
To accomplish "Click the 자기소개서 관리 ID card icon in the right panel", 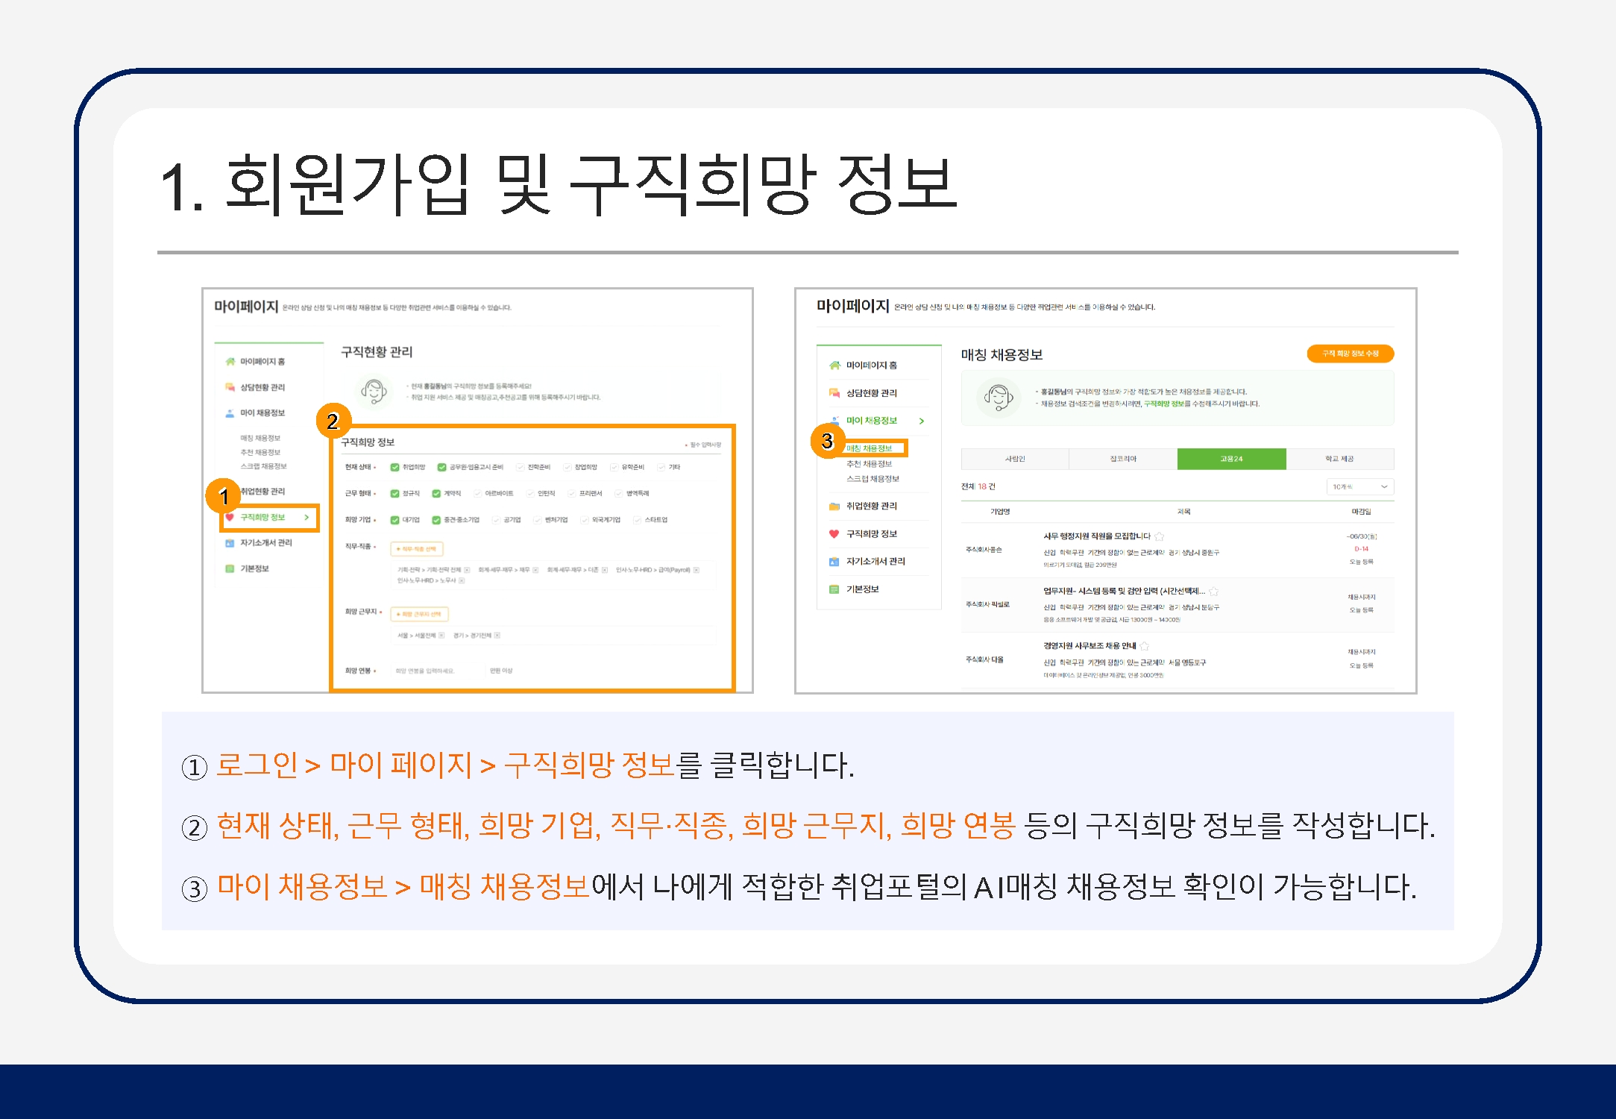I will point(834,562).
